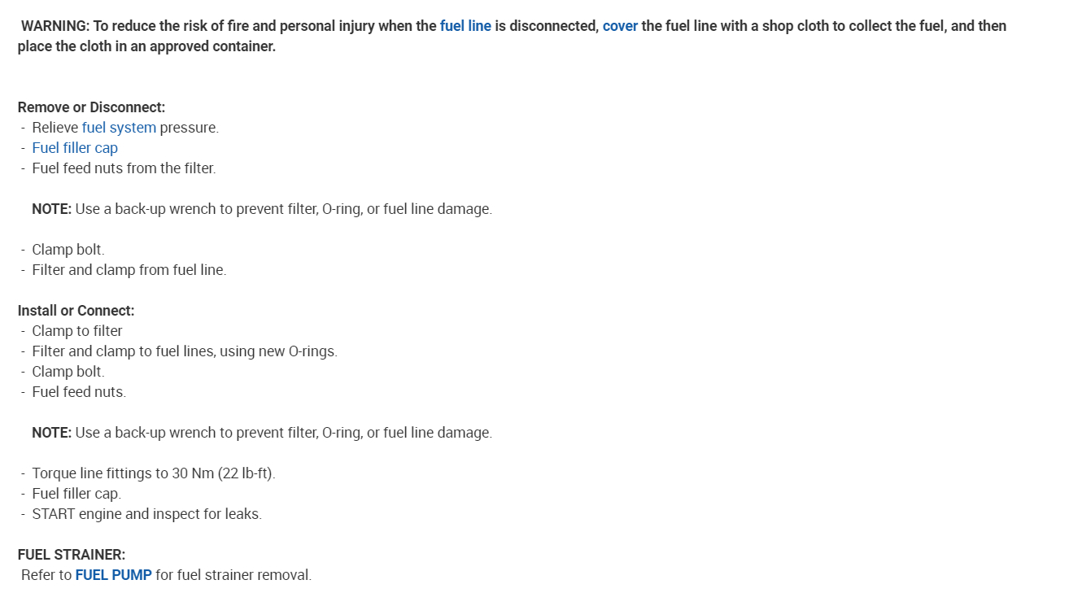Click "Filter and clamp to fuel lines" step
This screenshot has width=1091, height=606.
(x=184, y=351)
